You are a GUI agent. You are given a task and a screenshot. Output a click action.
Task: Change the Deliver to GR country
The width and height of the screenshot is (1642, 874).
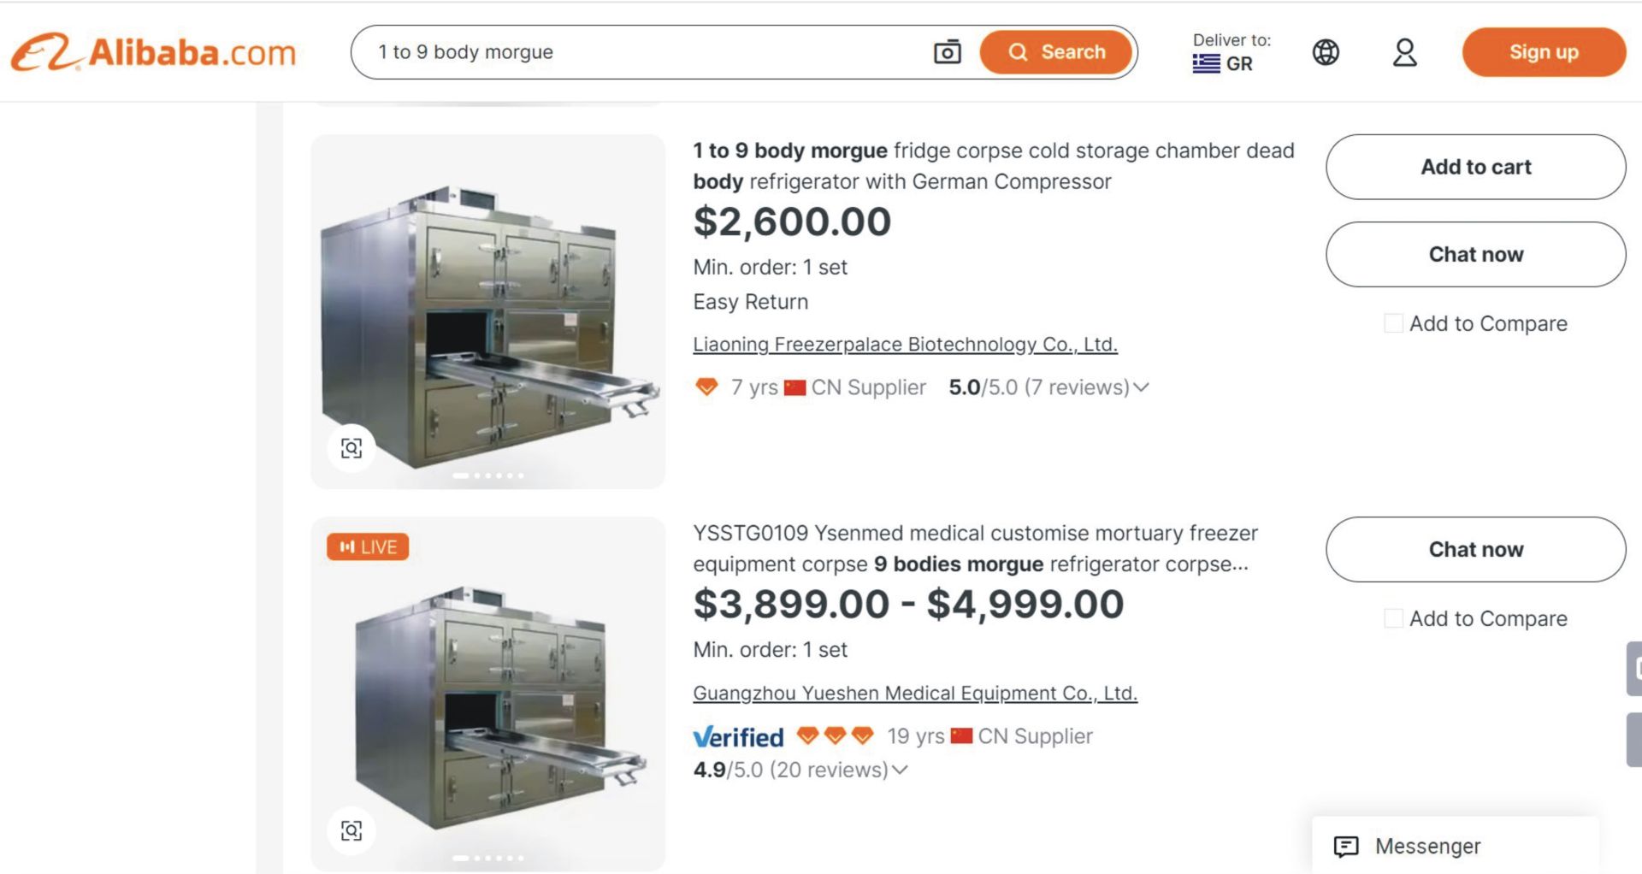coord(1231,53)
